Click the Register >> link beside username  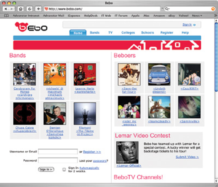pyautogui.click(x=92, y=152)
